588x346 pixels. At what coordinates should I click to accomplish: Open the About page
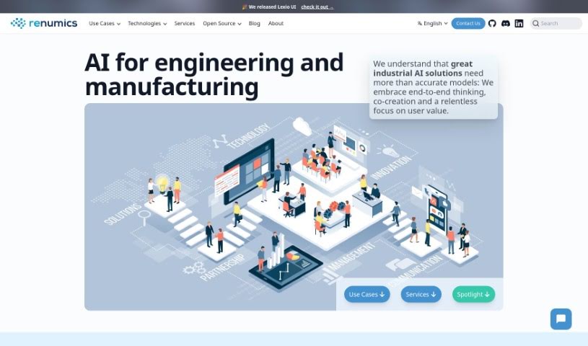(x=276, y=23)
